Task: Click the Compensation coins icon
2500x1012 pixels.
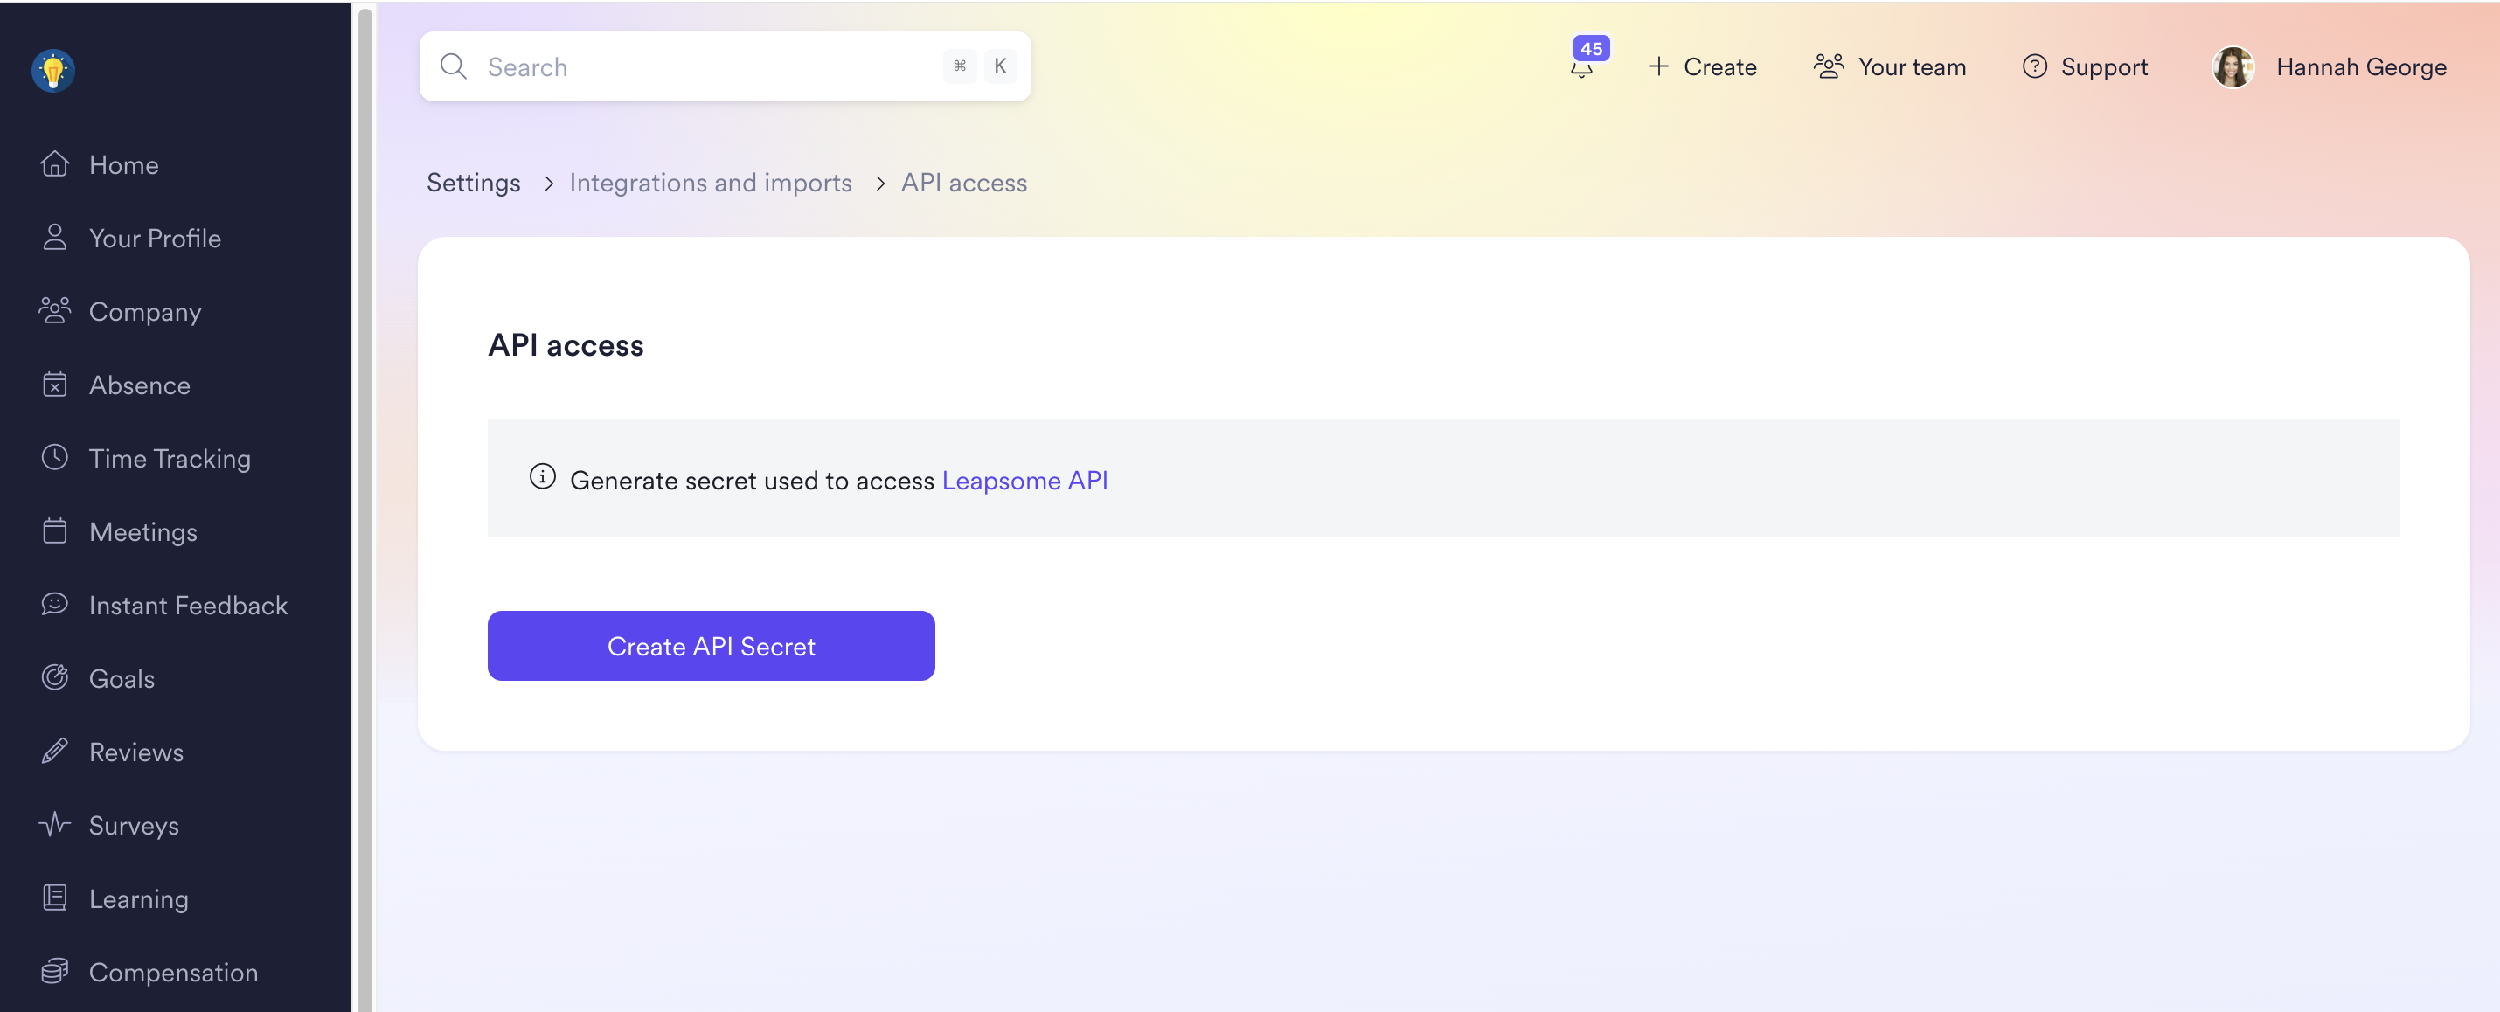Action: (x=54, y=970)
